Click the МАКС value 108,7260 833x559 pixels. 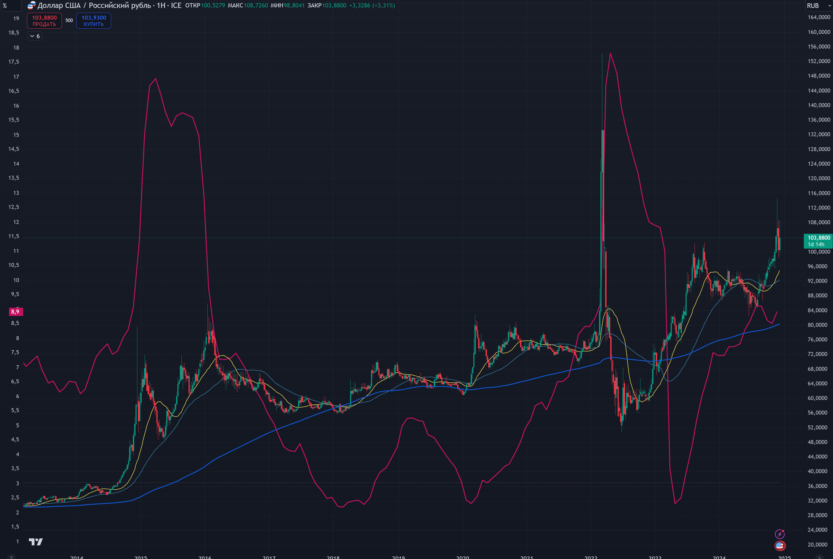coord(256,5)
